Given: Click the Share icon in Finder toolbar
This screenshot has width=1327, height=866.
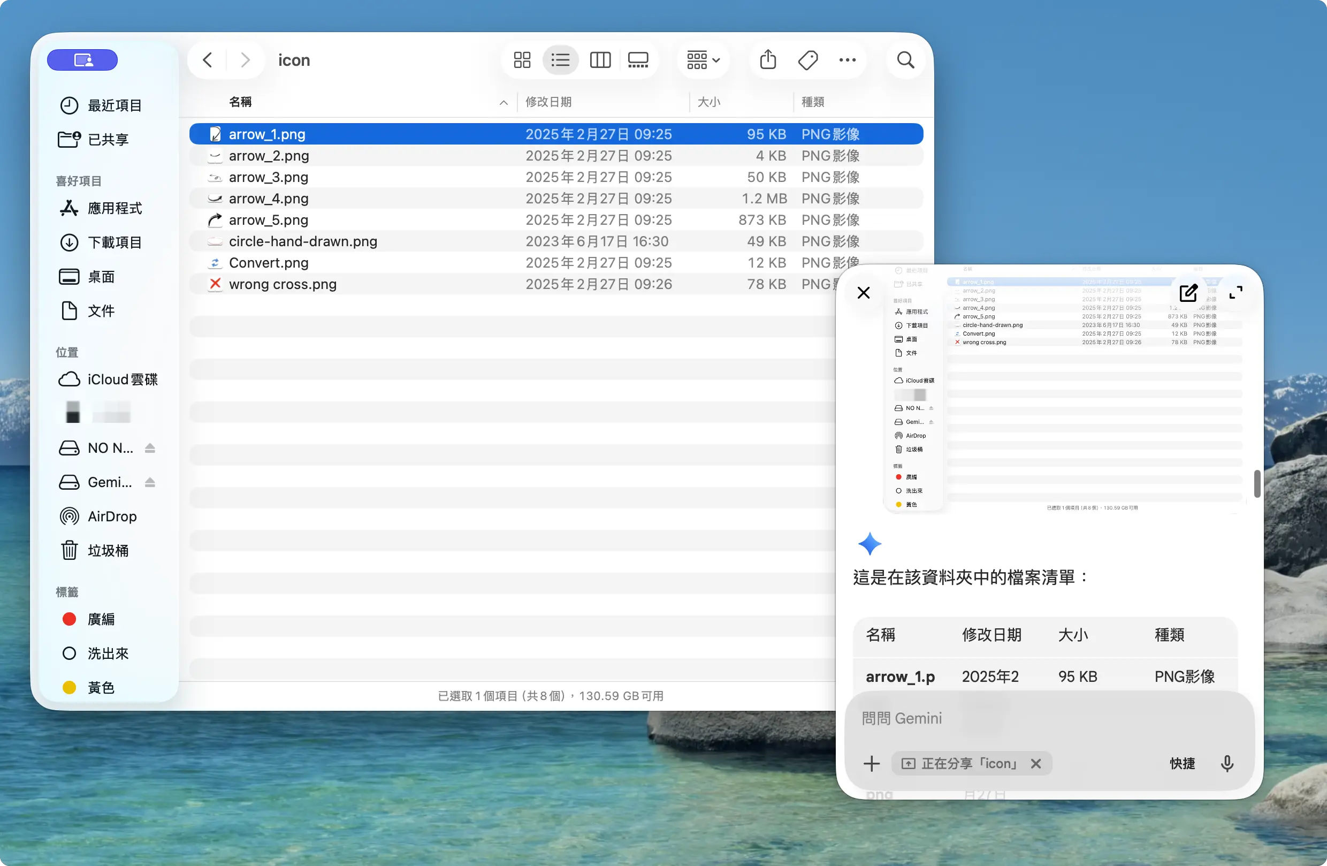Looking at the screenshot, I should click(x=768, y=59).
